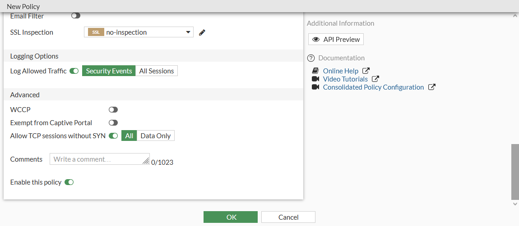Image resolution: width=519 pixels, height=226 pixels.
Task: Turn on the WCCP switch
Action: (x=113, y=109)
